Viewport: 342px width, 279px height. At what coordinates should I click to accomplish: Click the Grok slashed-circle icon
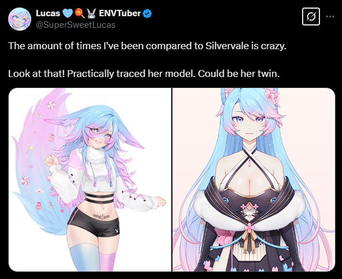(x=311, y=17)
